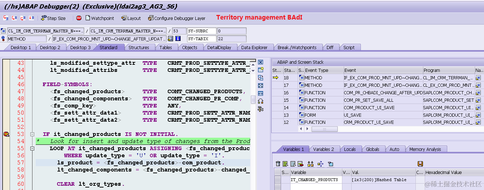Click the Program column header in stack
The width and height of the screenshot is (484, 190).
[x=448, y=70]
